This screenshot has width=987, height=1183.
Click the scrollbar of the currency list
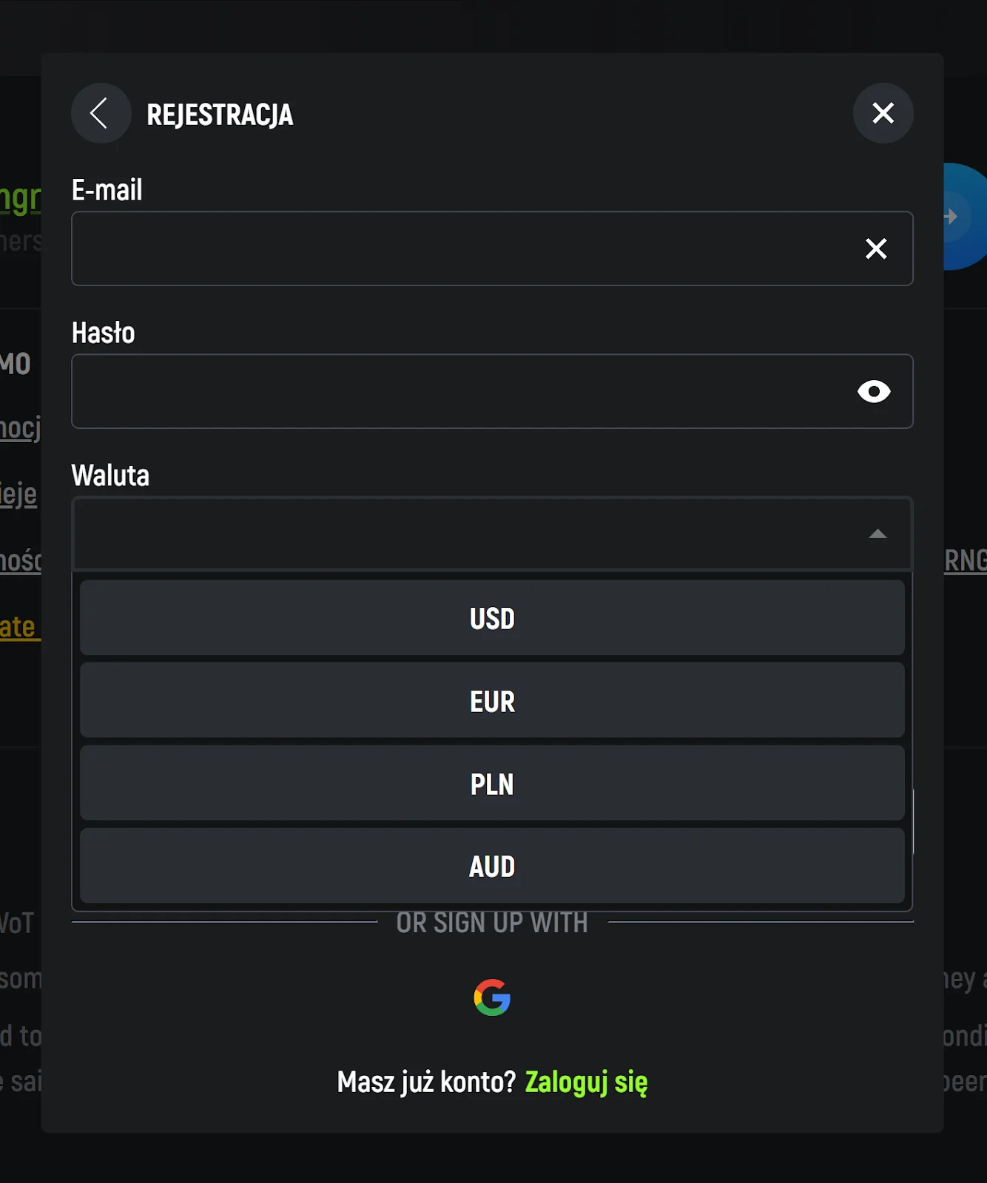click(x=913, y=821)
